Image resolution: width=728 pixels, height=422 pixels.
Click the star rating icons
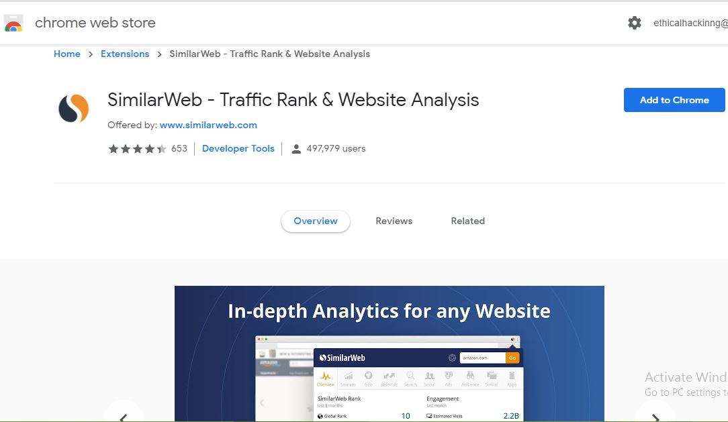click(x=137, y=149)
